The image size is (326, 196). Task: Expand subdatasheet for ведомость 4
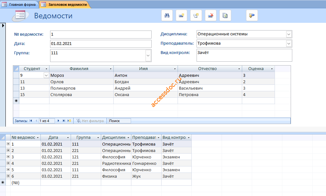pyautogui.click(x=8, y=163)
